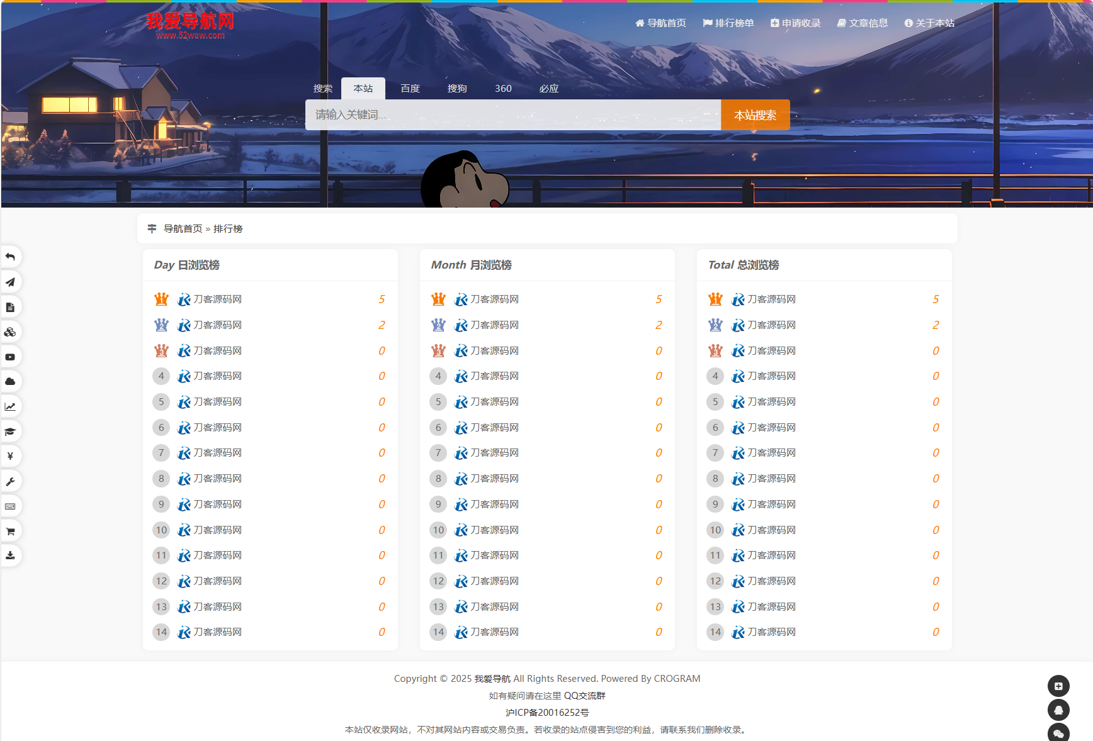This screenshot has width=1093, height=741.
Task: Open 排行榜单 in top navigation
Action: [x=728, y=23]
